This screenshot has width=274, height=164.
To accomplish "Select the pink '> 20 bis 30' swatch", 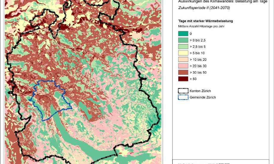I will (183, 66).
